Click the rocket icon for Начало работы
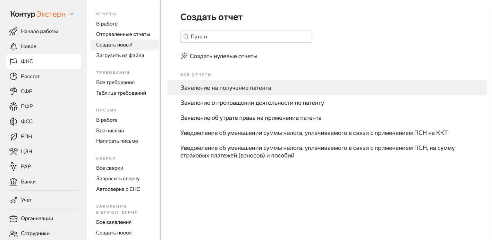The width and height of the screenshot is (492, 240). (x=13, y=31)
